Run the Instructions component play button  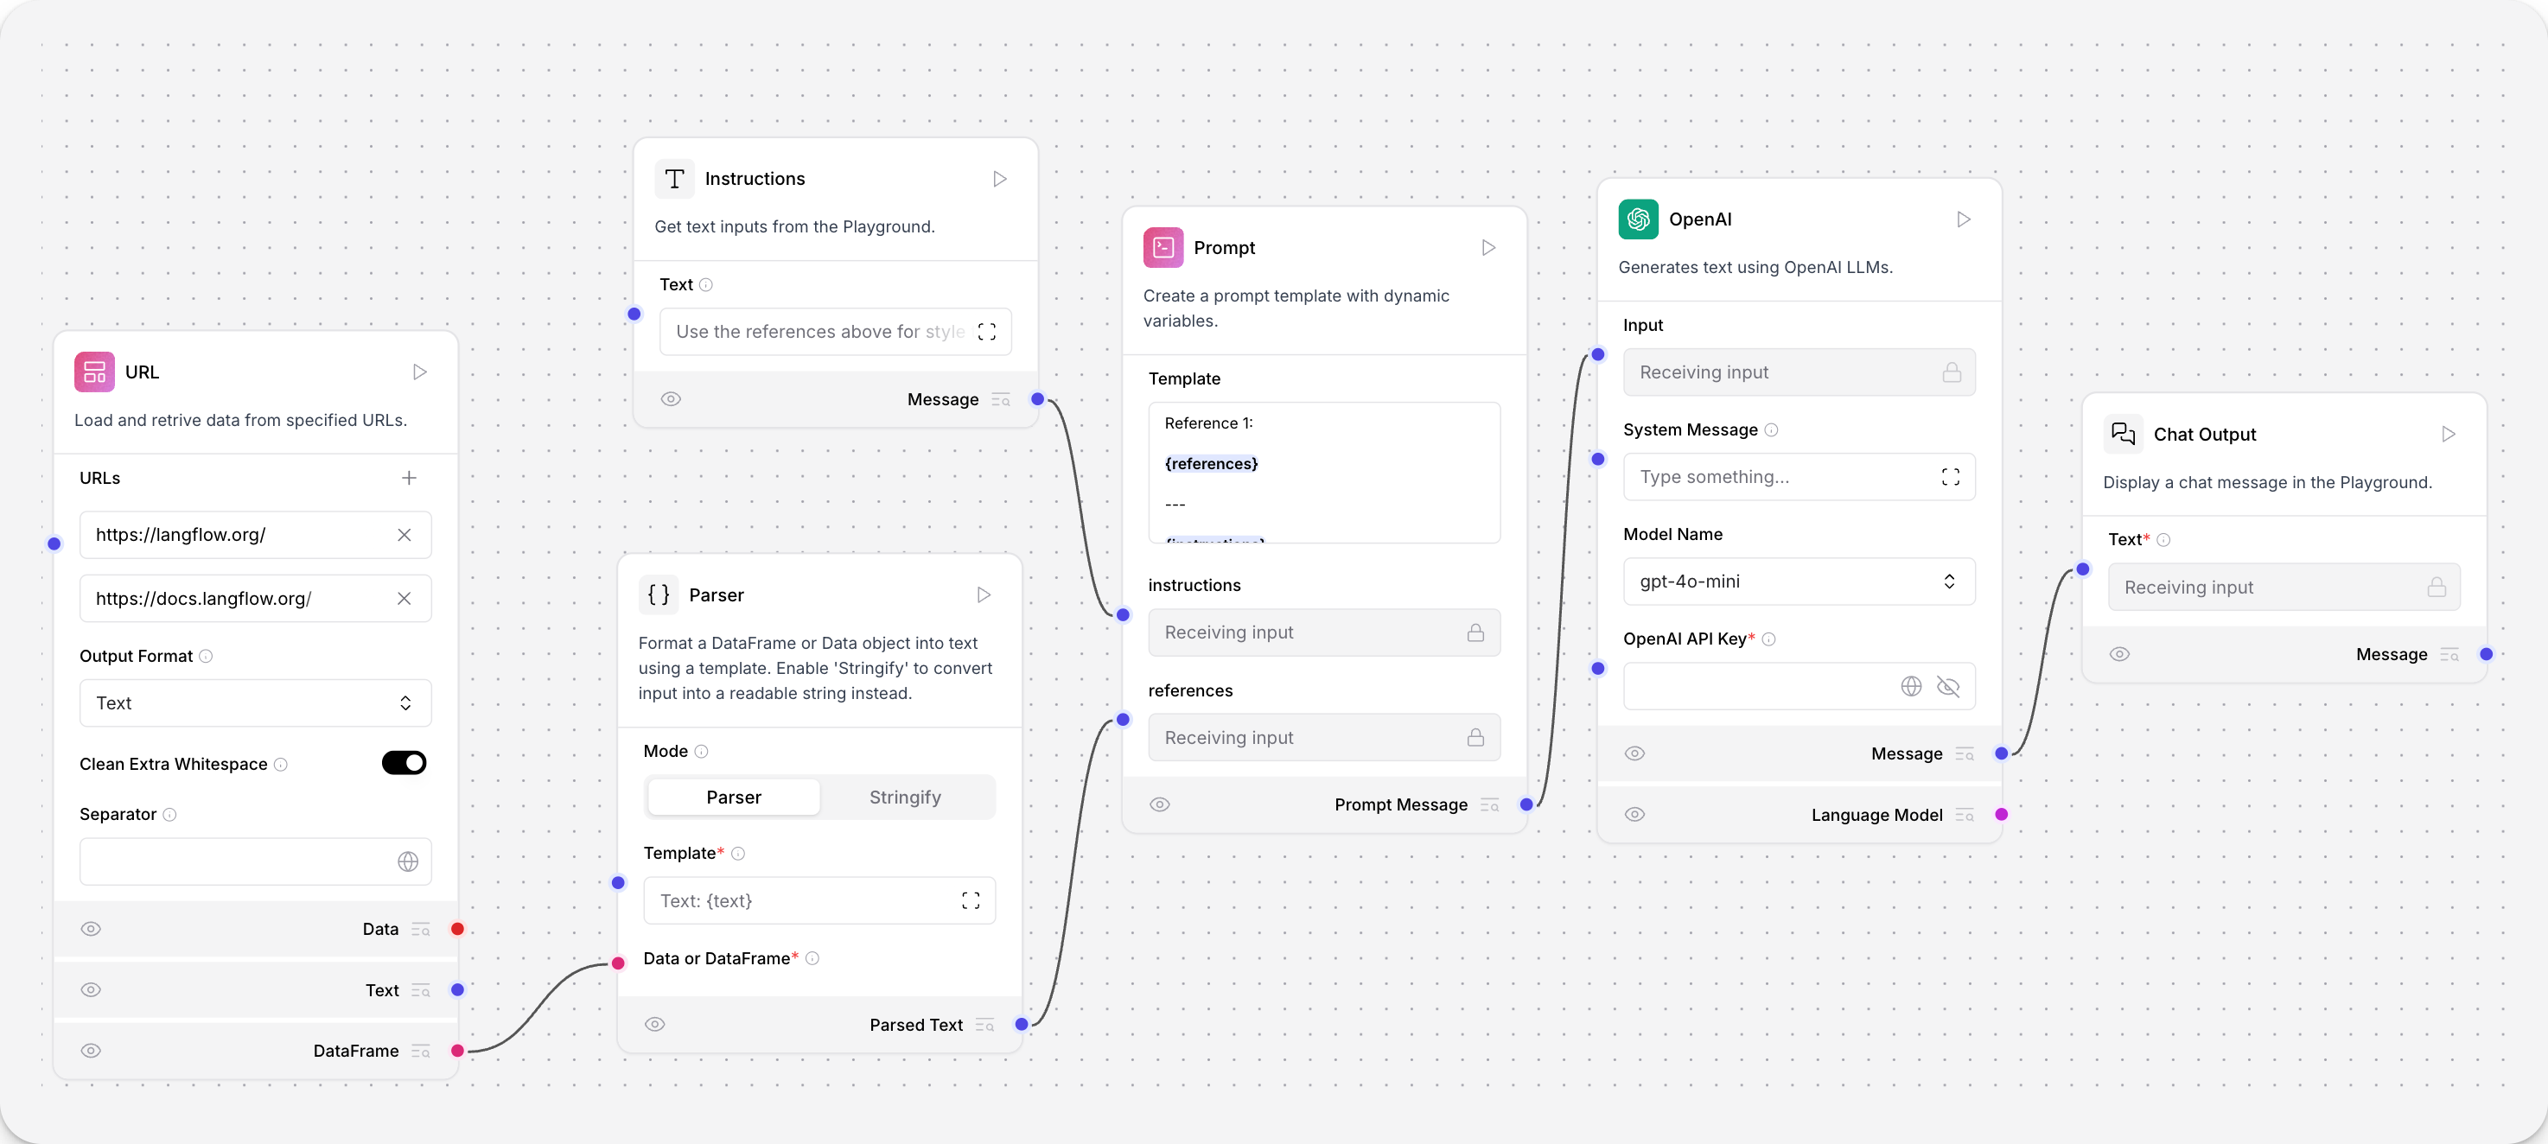point(1000,179)
